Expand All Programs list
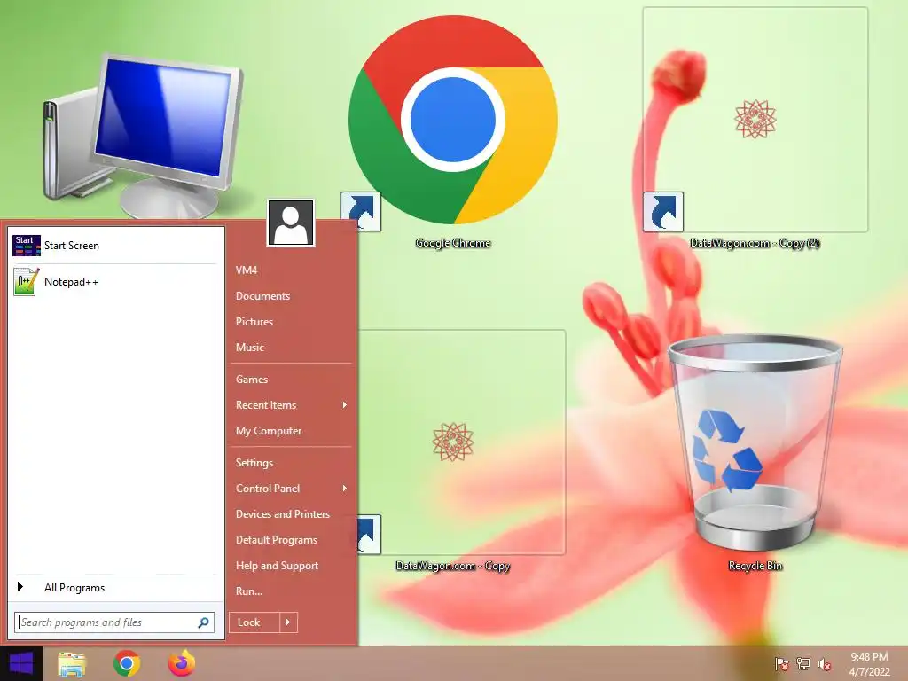The width and height of the screenshot is (908, 681). click(114, 588)
